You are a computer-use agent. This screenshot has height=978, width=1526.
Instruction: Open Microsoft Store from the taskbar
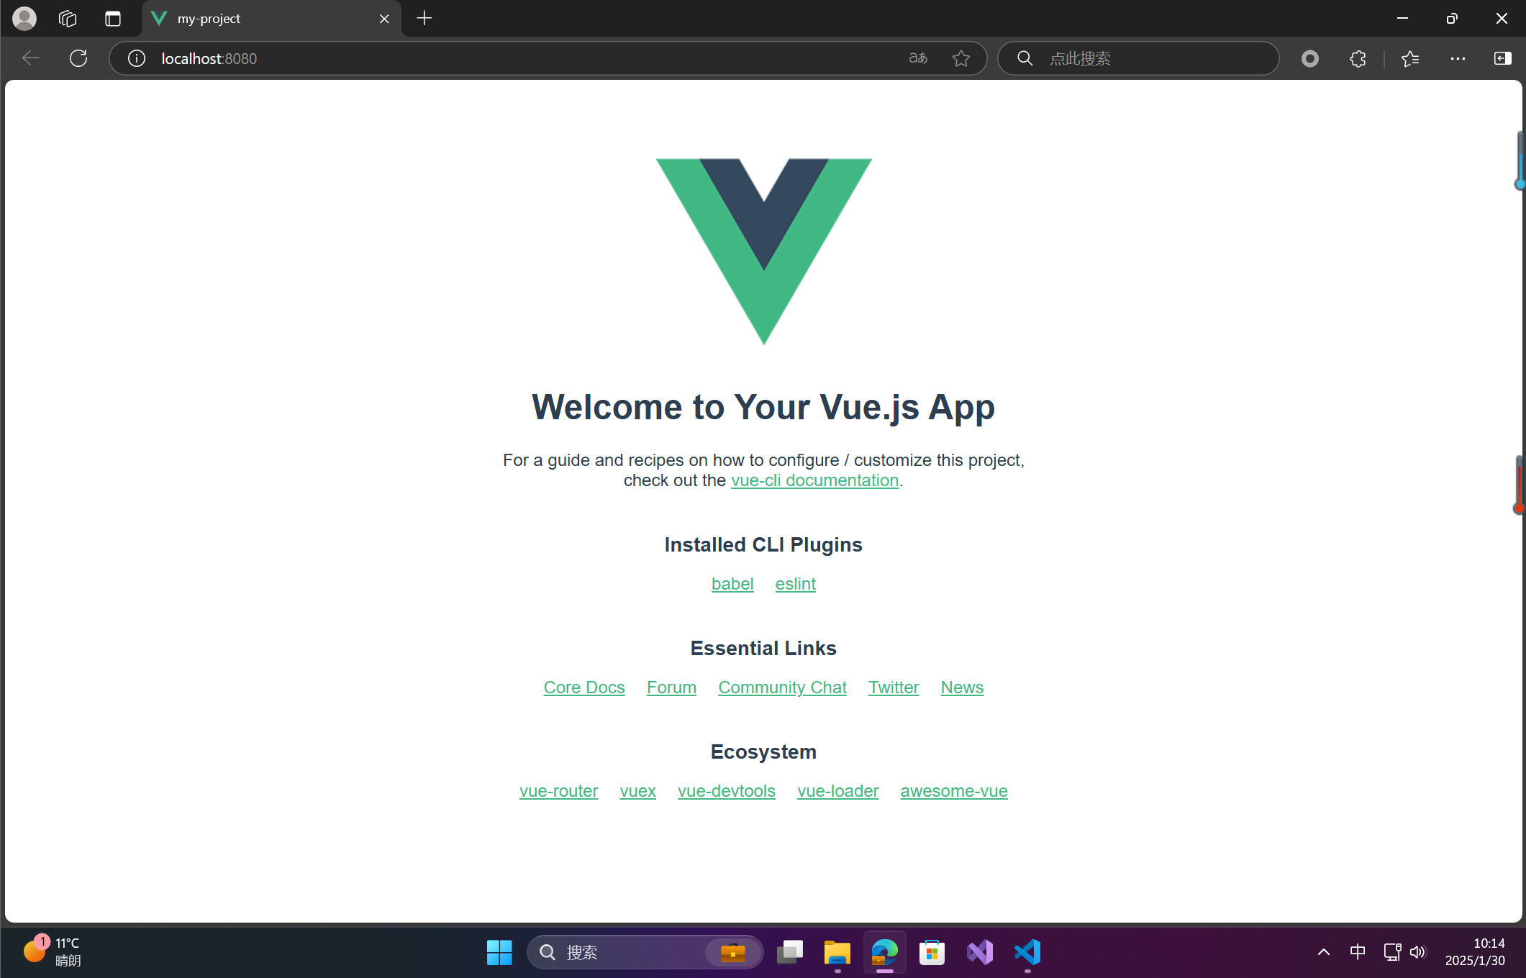pos(931,951)
